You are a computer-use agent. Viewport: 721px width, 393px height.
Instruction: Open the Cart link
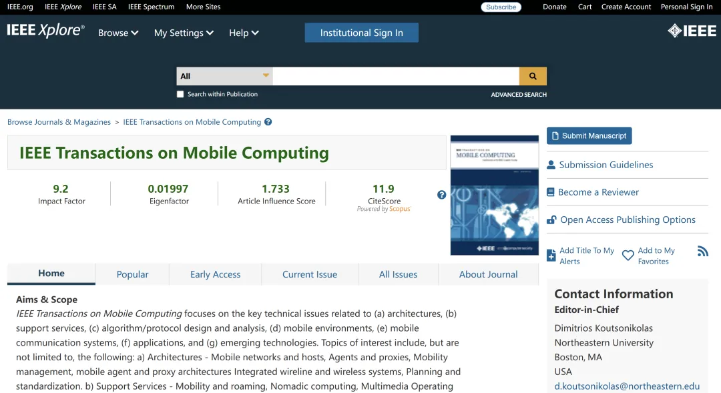pyautogui.click(x=585, y=7)
